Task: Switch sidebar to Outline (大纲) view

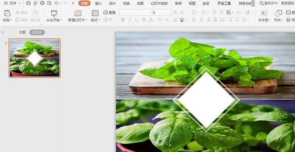Action: click(x=22, y=32)
